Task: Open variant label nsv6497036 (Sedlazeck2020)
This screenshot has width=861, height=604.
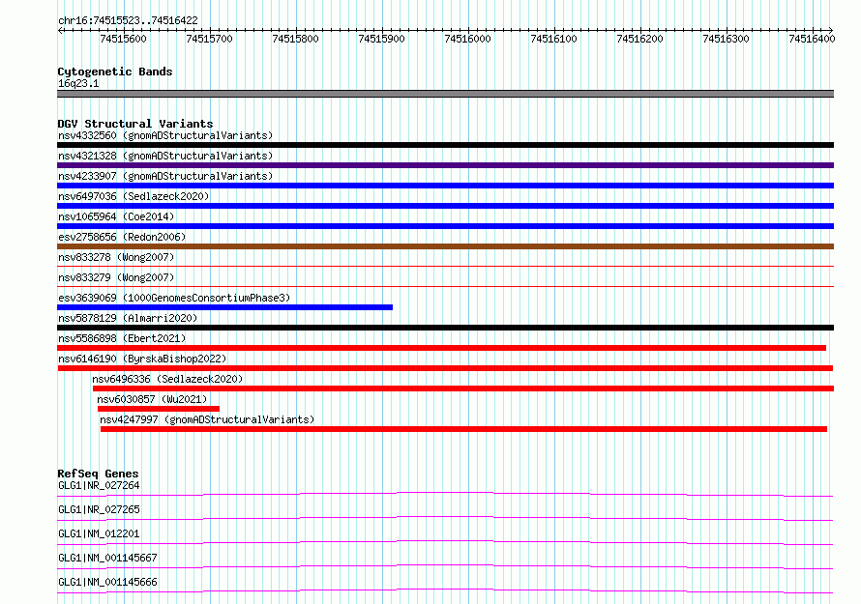Action: pos(134,196)
